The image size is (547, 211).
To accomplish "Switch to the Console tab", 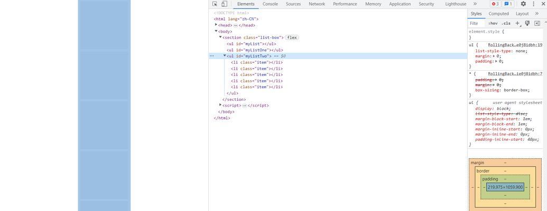I will point(271,4).
